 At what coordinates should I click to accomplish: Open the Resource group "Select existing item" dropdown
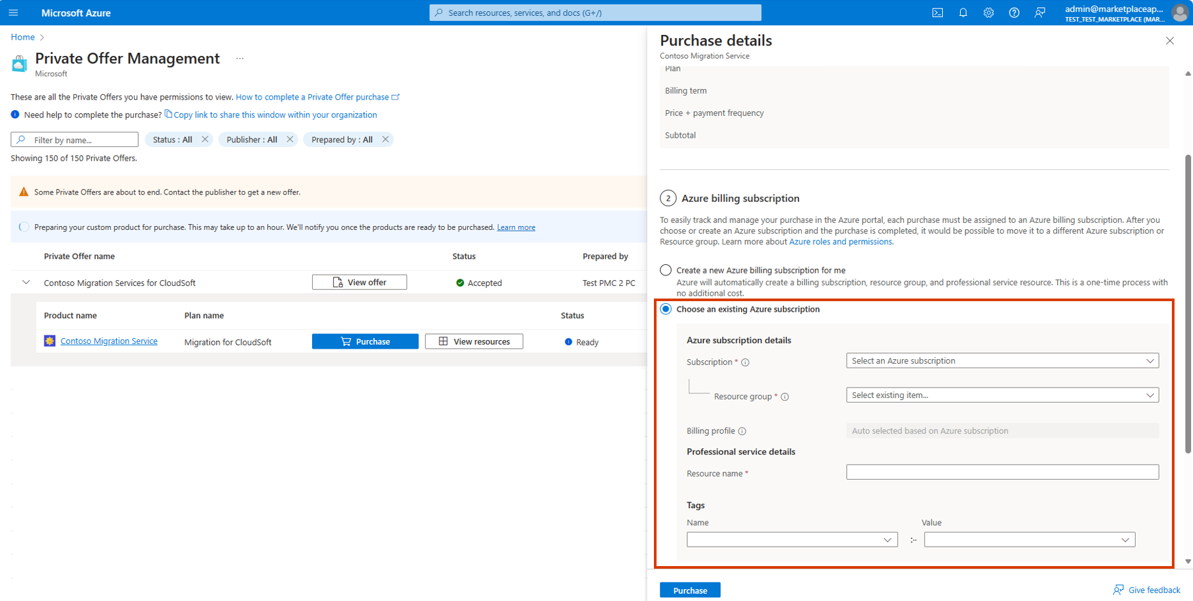tap(1002, 395)
